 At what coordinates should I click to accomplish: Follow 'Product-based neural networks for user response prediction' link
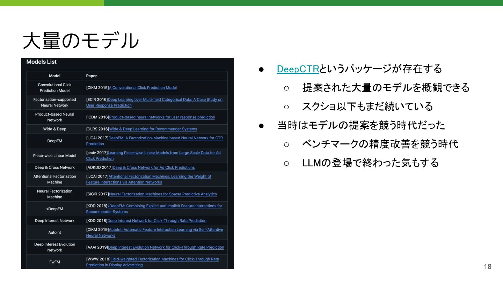click(162, 117)
